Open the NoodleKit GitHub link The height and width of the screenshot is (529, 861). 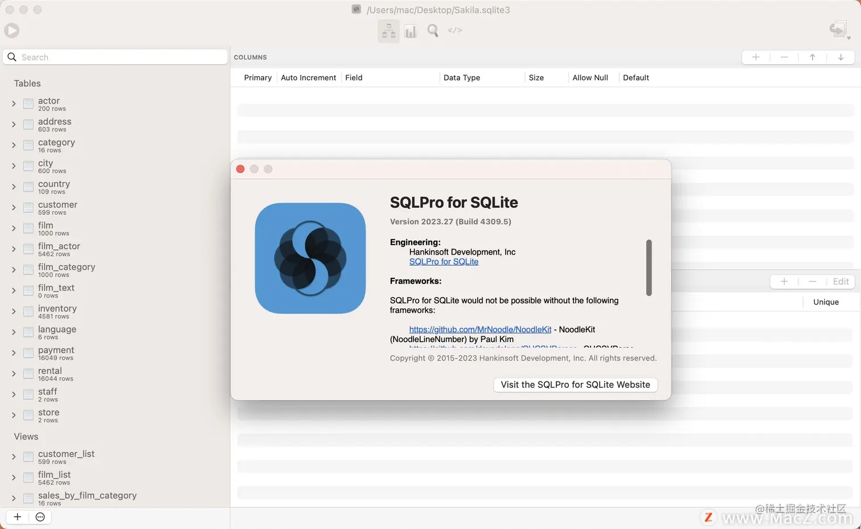click(480, 329)
